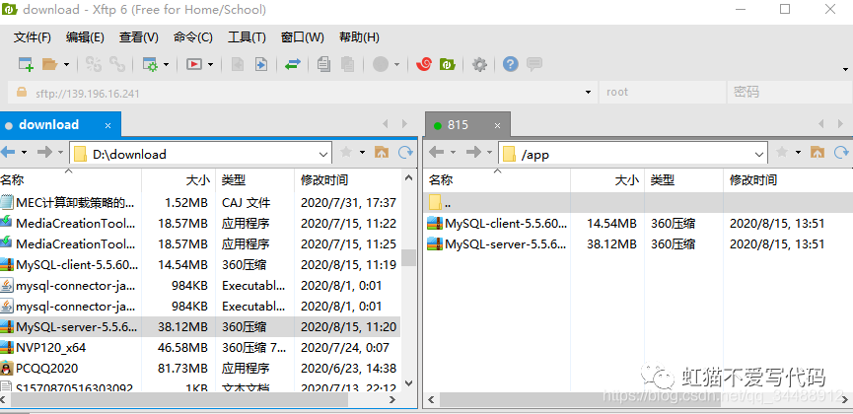Open the dropdown arrow beside session properties icon
The width and height of the screenshot is (853, 414).
coord(166,65)
